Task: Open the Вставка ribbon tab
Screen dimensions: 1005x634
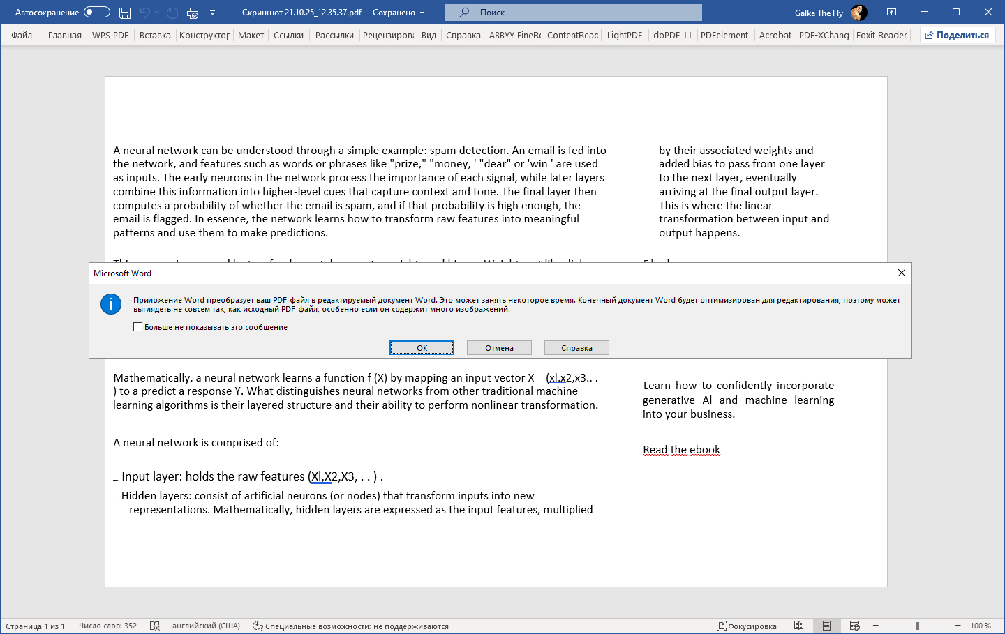Action: click(155, 35)
